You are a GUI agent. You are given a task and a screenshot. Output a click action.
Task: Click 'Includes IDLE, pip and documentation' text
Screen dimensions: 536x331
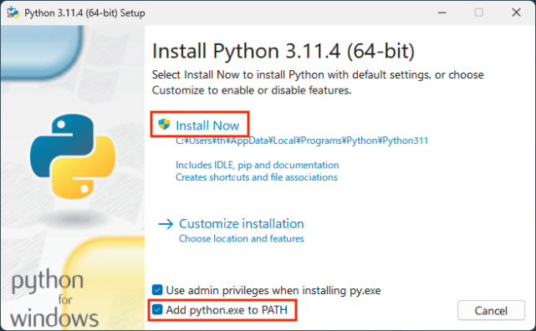coord(258,165)
